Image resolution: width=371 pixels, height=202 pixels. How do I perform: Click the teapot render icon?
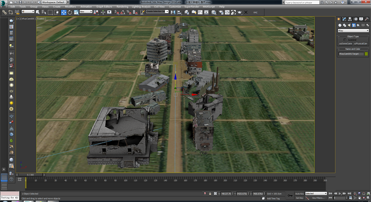[240, 12]
